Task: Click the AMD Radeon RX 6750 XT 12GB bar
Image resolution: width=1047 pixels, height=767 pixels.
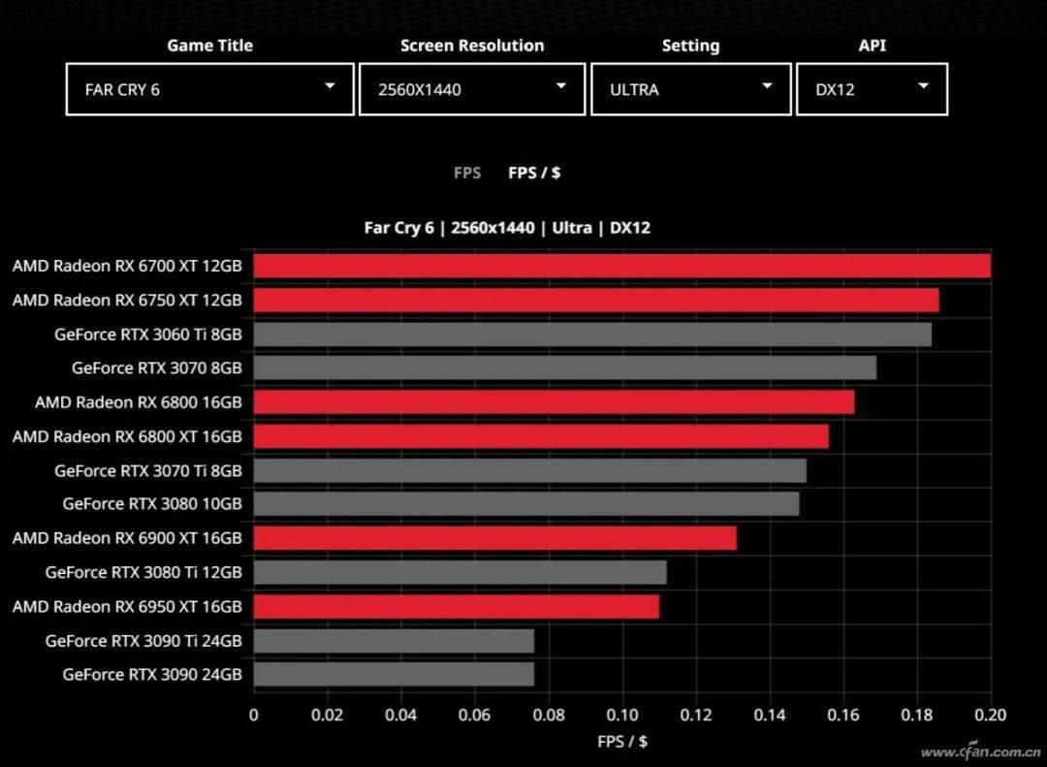Action: coord(596,300)
